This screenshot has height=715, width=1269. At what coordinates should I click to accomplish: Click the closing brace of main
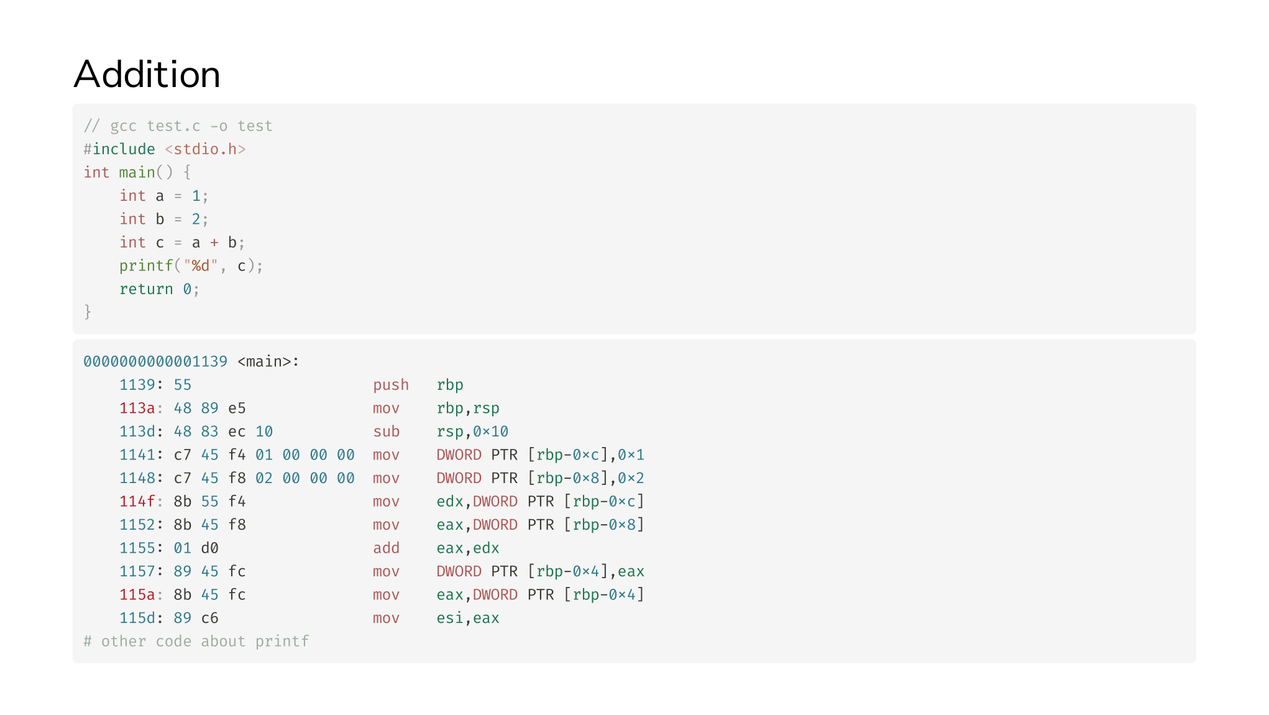[x=88, y=312]
